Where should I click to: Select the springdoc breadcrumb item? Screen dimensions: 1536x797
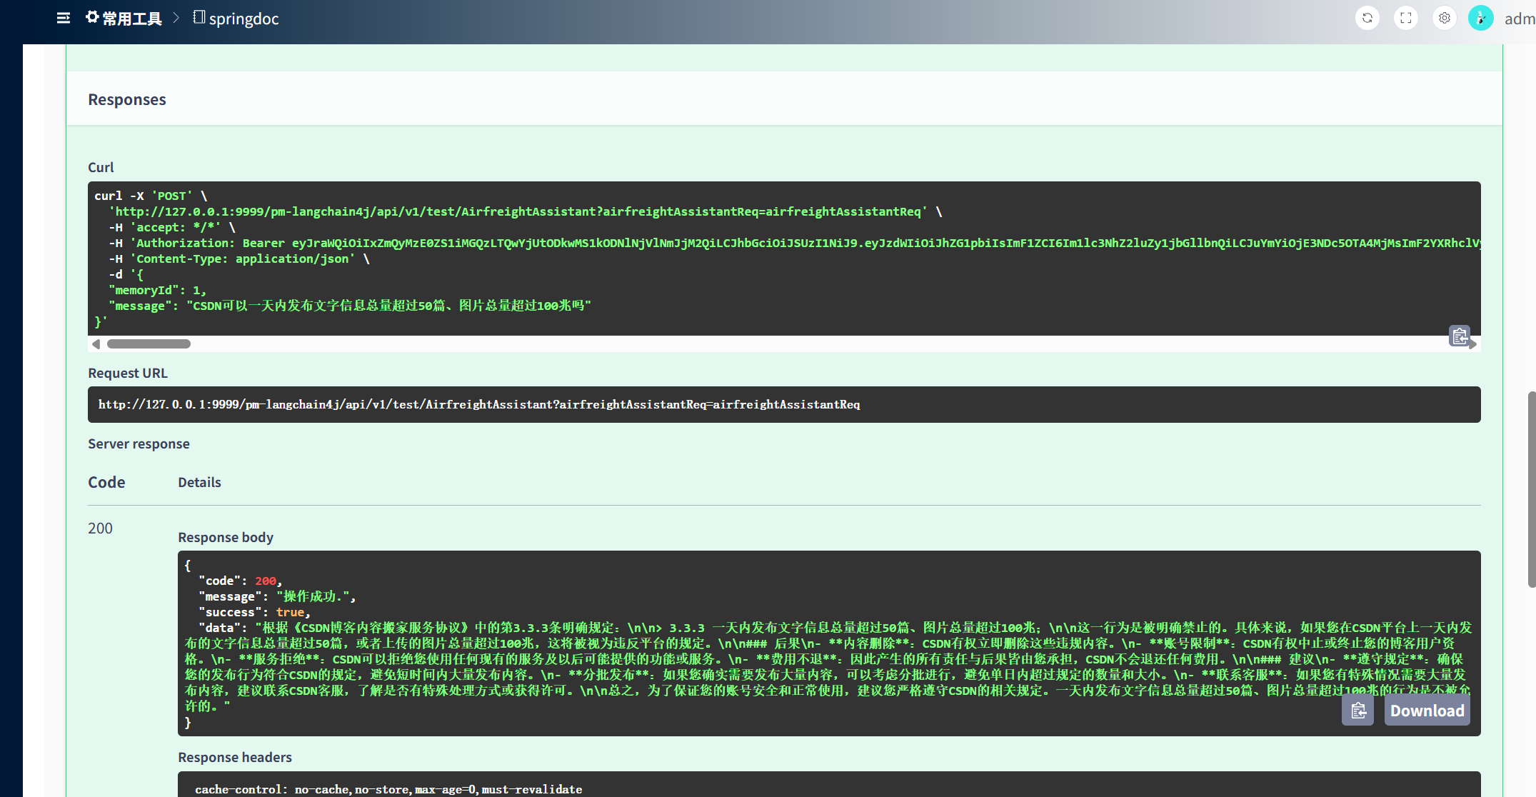244,19
